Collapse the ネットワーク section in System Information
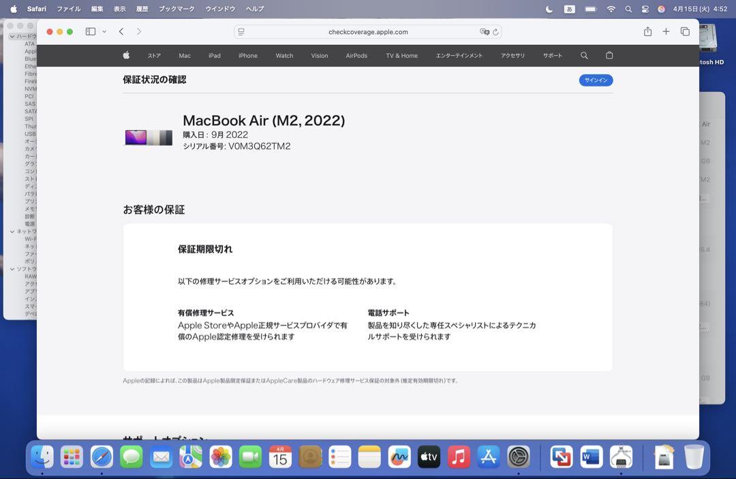This screenshot has height=479, width=736. click(x=12, y=231)
